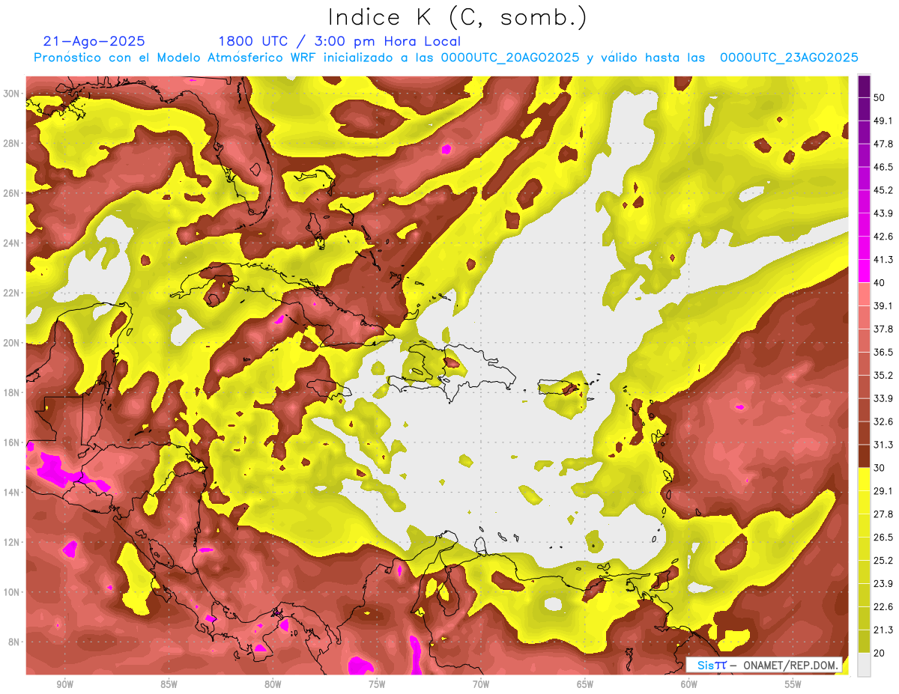The width and height of the screenshot is (899, 694).
Task: Click the colorbar value "21.3"
Action: (x=883, y=630)
